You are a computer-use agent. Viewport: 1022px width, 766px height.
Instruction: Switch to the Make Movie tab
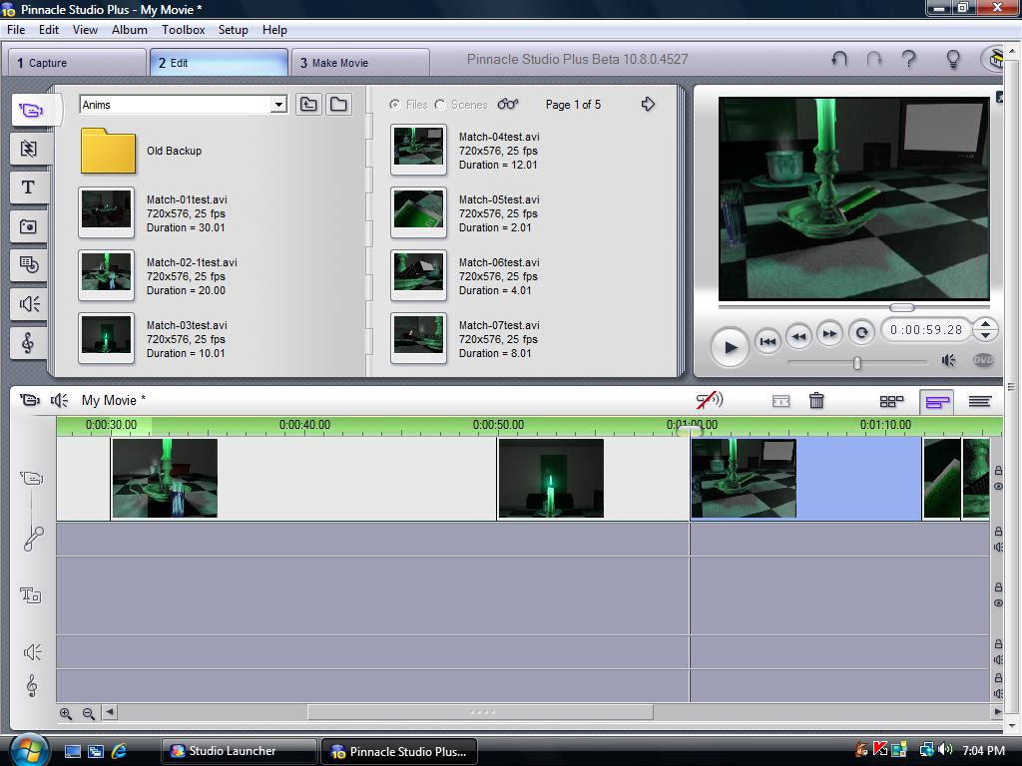point(360,63)
